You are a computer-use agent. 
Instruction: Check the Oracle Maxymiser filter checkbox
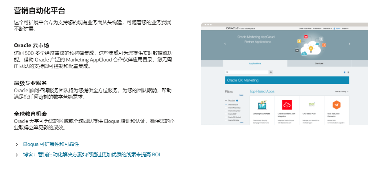(226, 111)
